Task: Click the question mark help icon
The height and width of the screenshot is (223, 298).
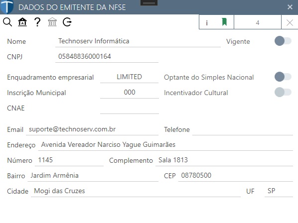Action: point(37,22)
